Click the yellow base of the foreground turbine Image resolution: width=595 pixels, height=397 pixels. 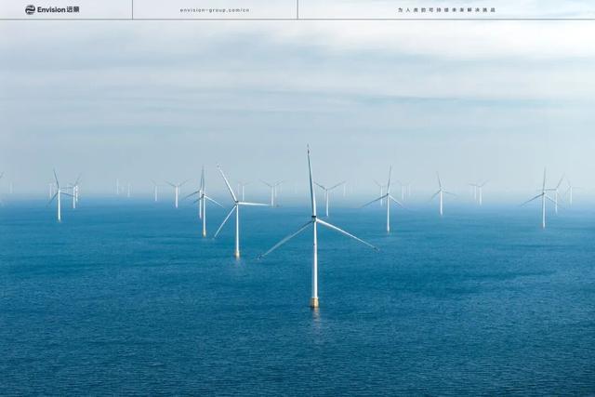(x=314, y=301)
